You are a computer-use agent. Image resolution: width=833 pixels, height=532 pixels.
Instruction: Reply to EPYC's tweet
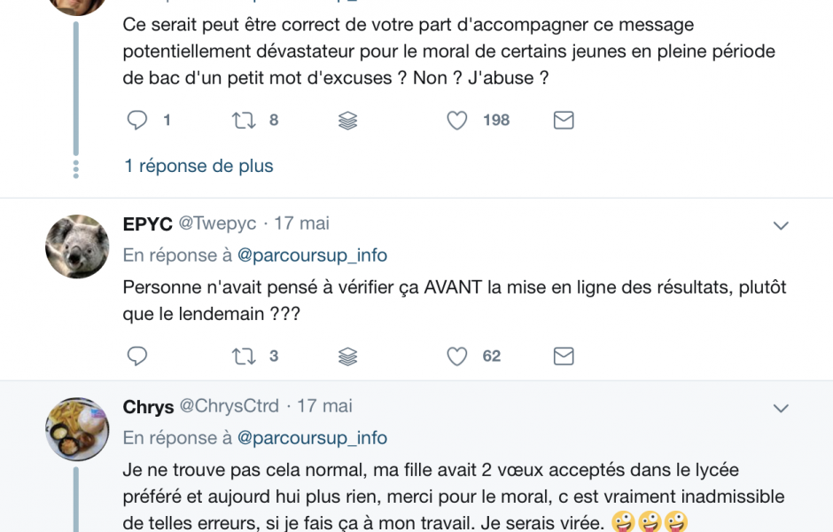pyautogui.click(x=137, y=356)
